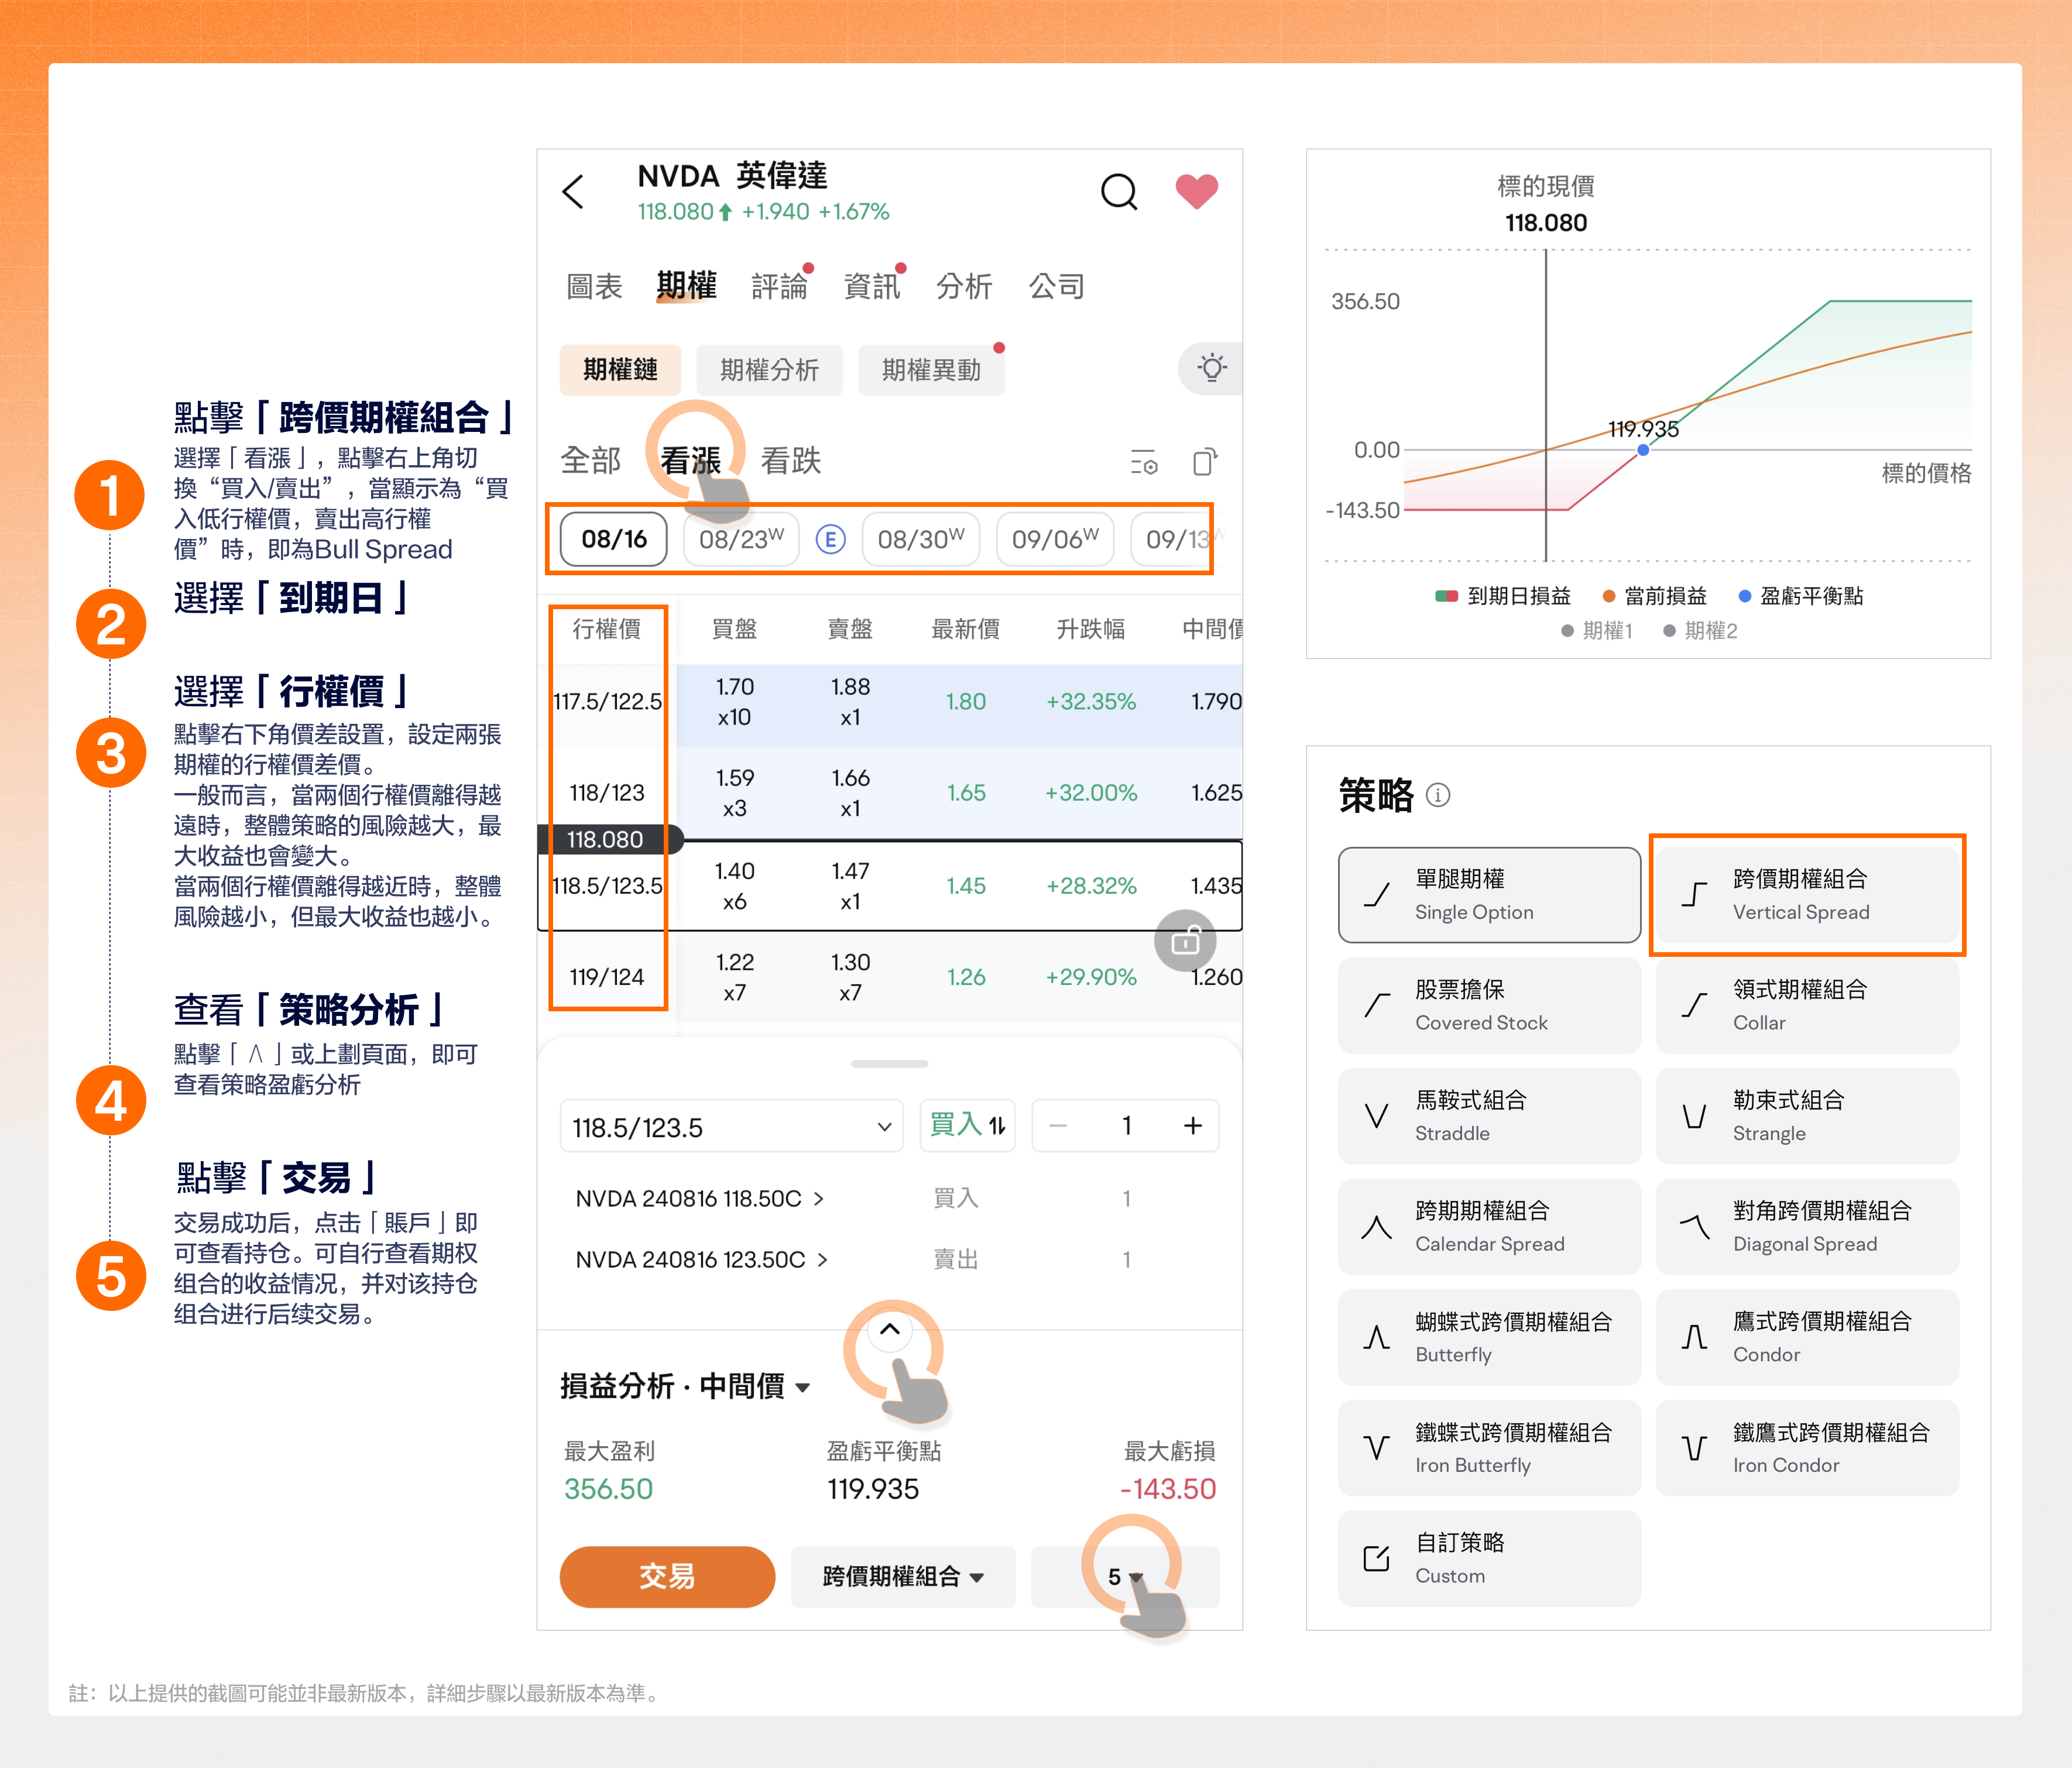The image size is (2072, 1768).
Task: Toggle the heart favorite icon
Action: point(1196,190)
